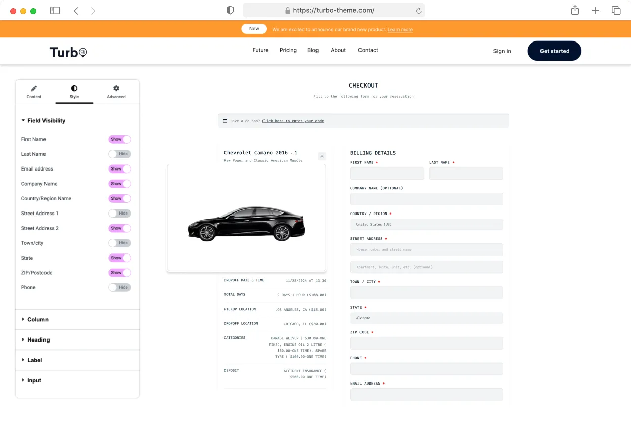This screenshot has height=425, width=631.
Task: Toggle First Name visibility switch
Action: point(120,139)
